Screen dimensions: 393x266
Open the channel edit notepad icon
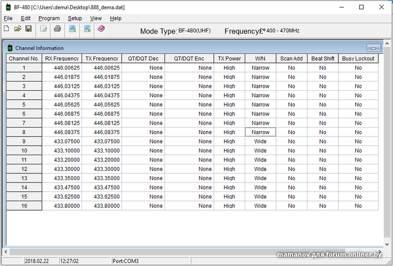coord(44,29)
